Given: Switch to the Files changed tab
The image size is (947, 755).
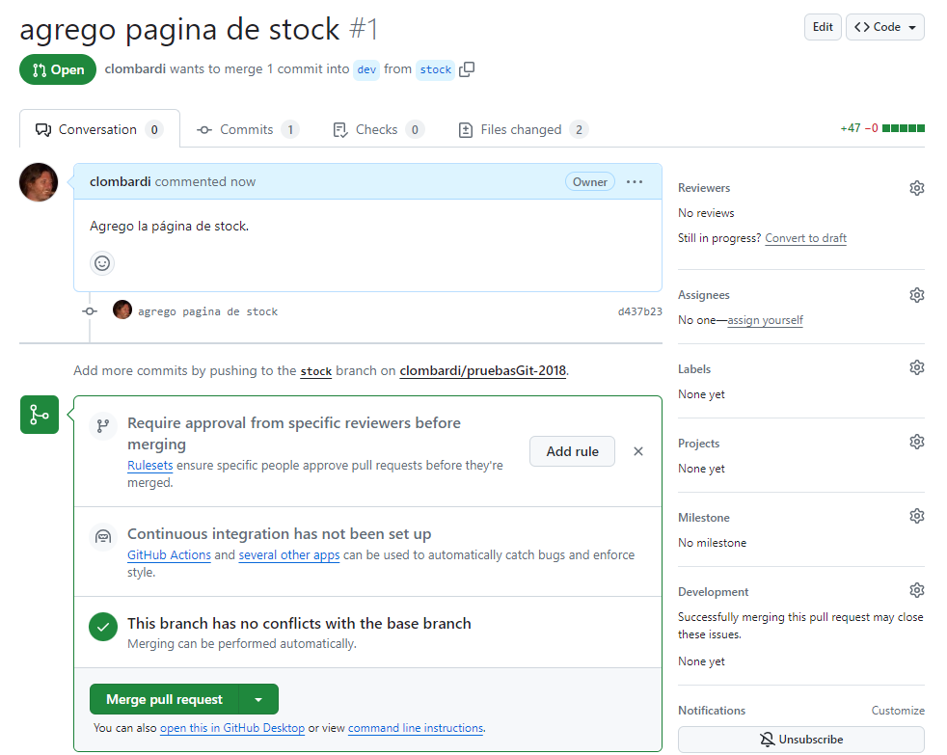Looking at the screenshot, I should click(522, 129).
